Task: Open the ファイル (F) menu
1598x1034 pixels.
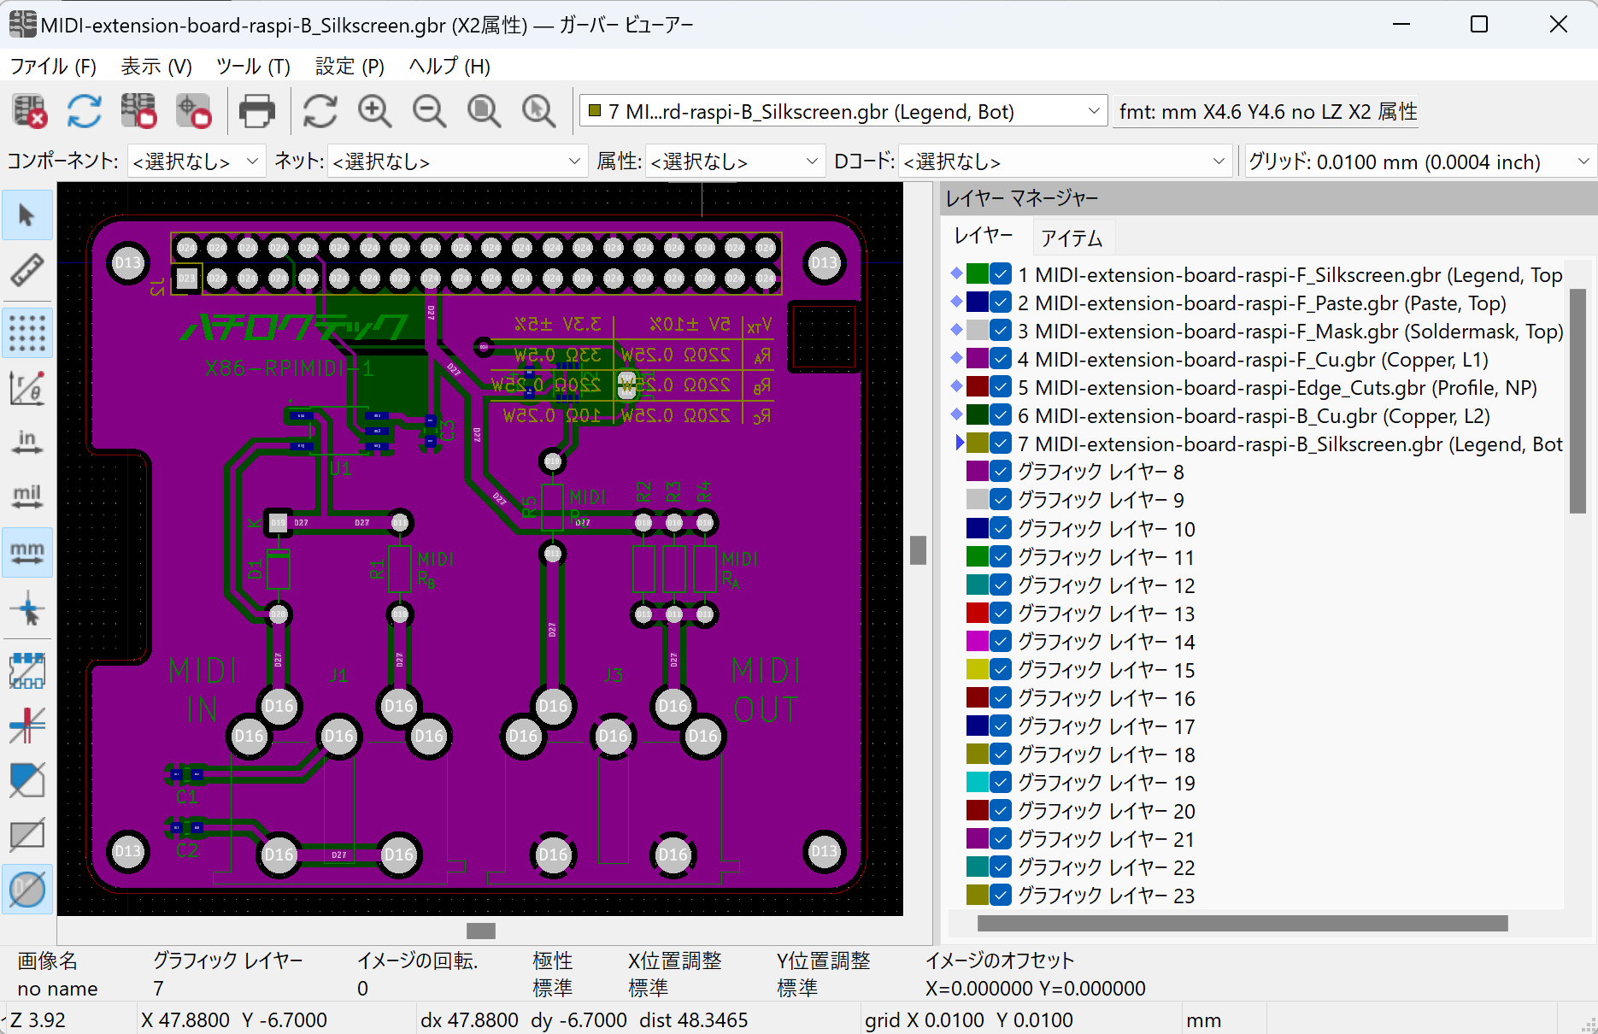Action: click(x=53, y=67)
